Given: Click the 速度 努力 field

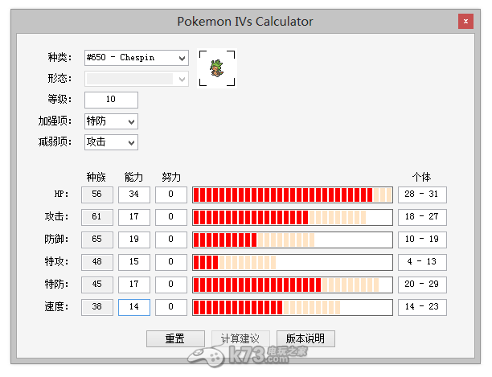Looking at the screenshot, I should tap(171, 307).
